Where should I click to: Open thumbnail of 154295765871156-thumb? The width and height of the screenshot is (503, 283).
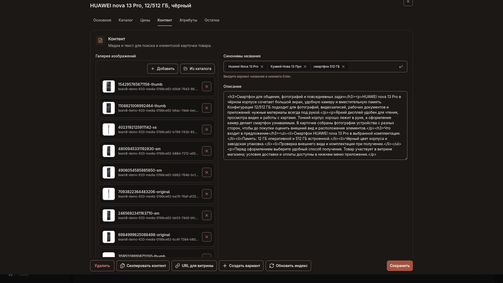pyautogui.click(x=109, y=87)
